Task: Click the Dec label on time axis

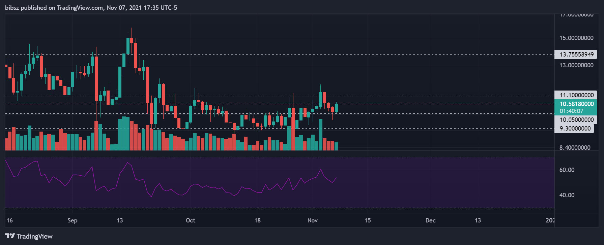Action: point(430,220)
